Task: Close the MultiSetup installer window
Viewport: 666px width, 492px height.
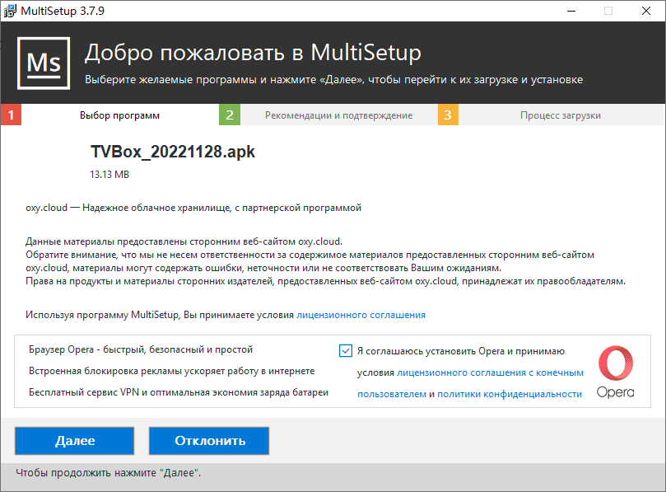Action: click(646, 11)
